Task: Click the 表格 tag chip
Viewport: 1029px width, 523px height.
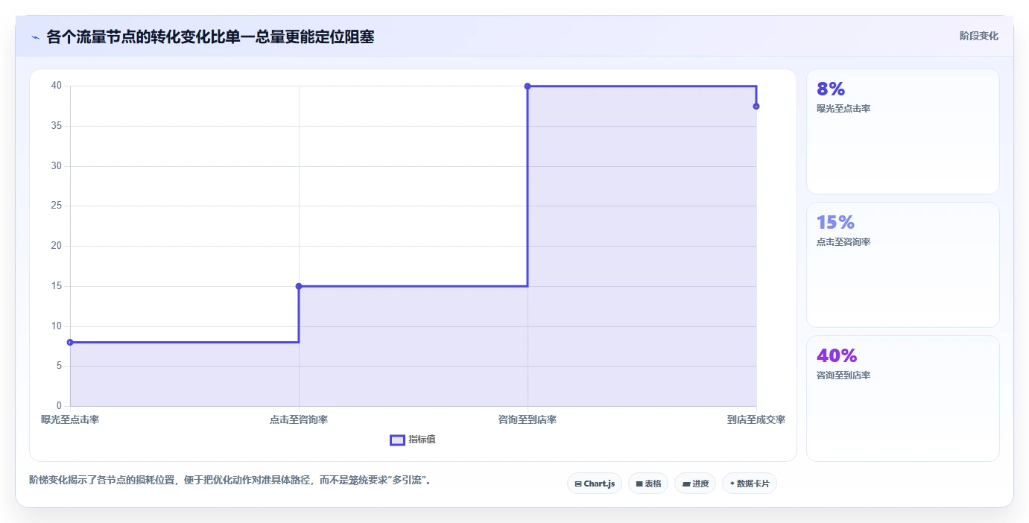Action: (648, 484)
